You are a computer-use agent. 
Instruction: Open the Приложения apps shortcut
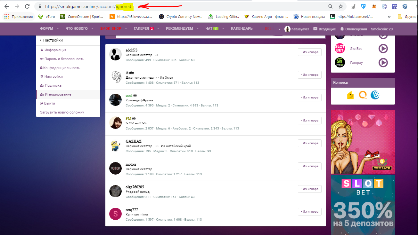tap(19, 17)
